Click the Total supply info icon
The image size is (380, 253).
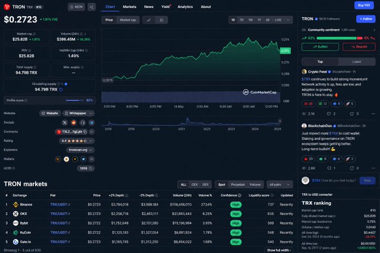pos(35,67)
